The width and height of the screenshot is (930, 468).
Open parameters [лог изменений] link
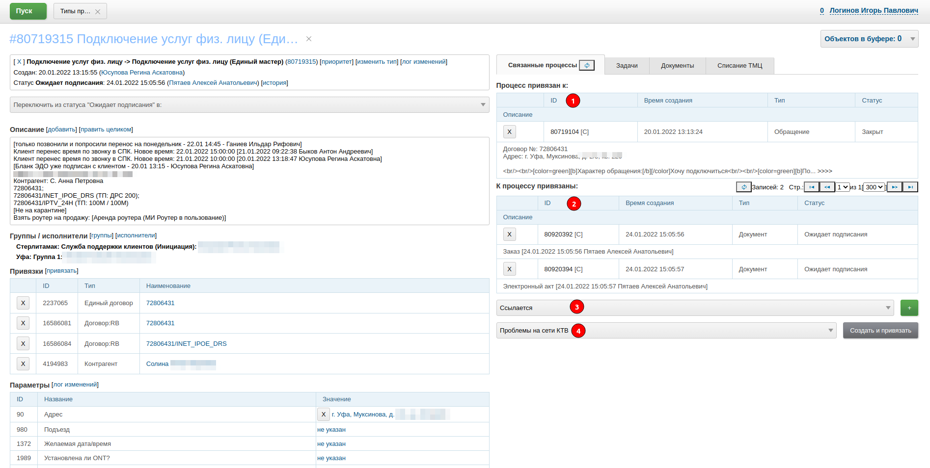[x=75, y=385]
